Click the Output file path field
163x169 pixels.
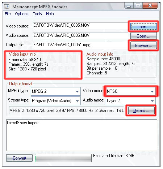click(80, 45)
